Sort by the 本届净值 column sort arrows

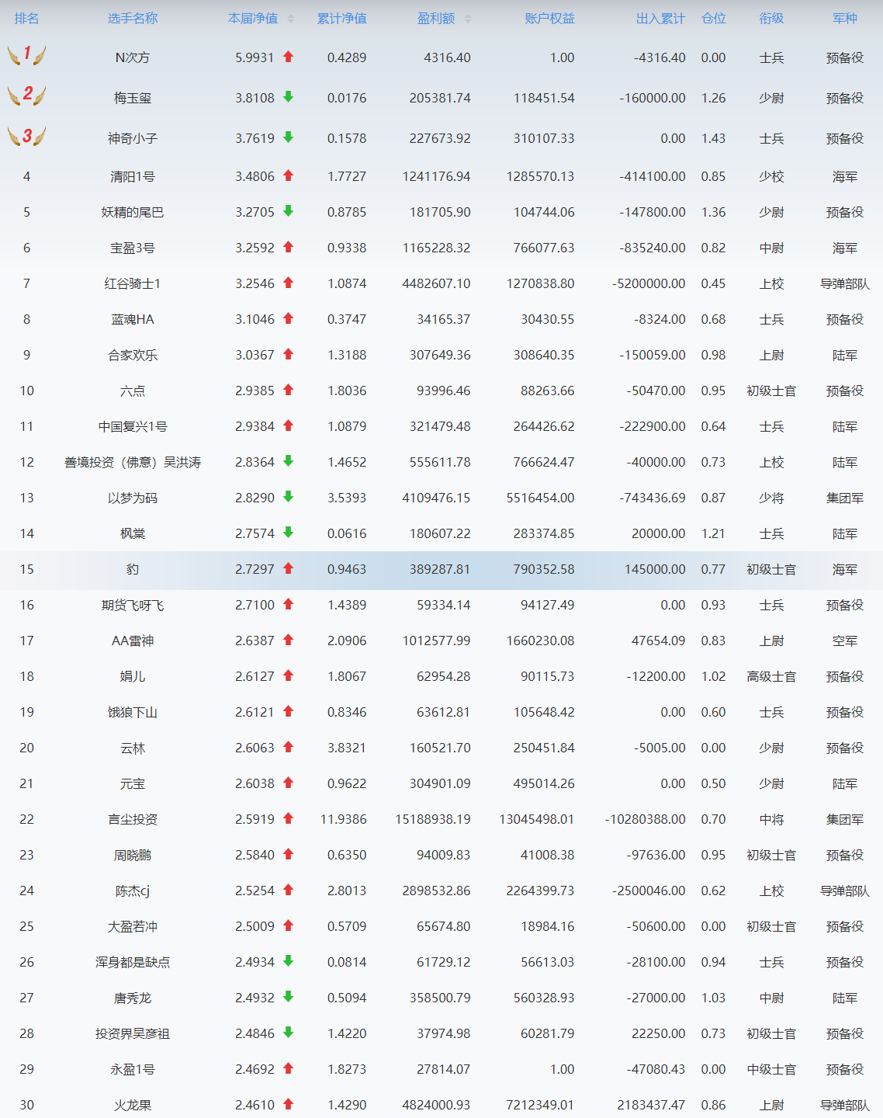[x=291, y=19]
